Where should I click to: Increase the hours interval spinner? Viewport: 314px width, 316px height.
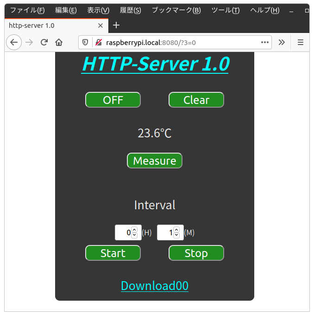pos(134,229)
